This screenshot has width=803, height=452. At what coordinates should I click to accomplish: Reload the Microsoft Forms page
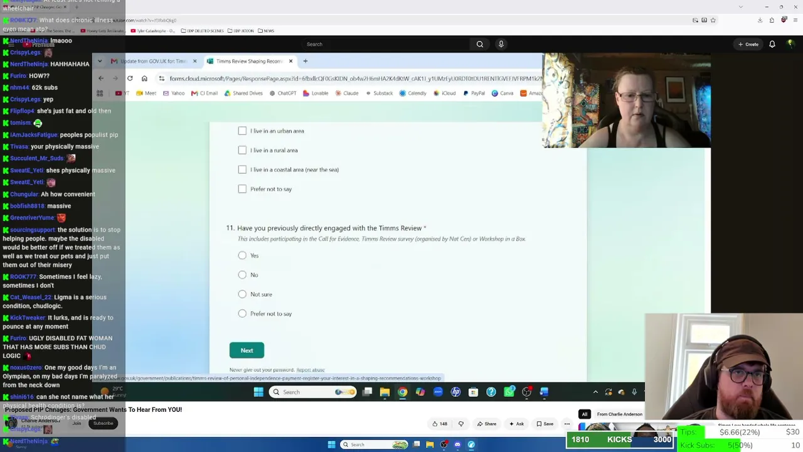(x=130, y=78)
